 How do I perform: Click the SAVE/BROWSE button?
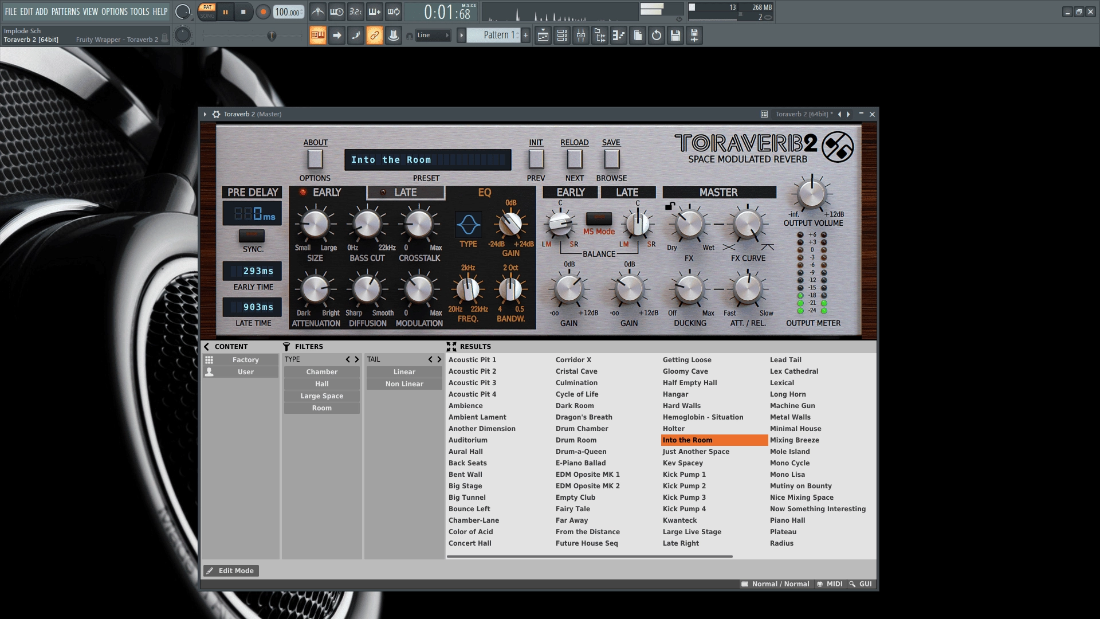click(x=612, y=159)
